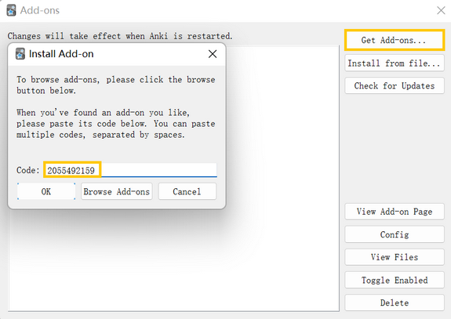Click the 'Changes will take effect' notice
451x319 pixels.
120,36
